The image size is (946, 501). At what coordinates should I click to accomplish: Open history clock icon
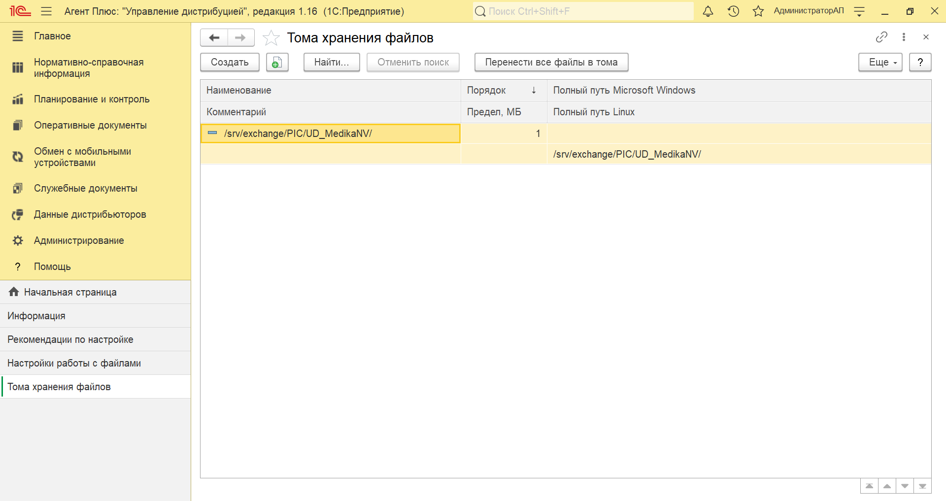[733, 11]
